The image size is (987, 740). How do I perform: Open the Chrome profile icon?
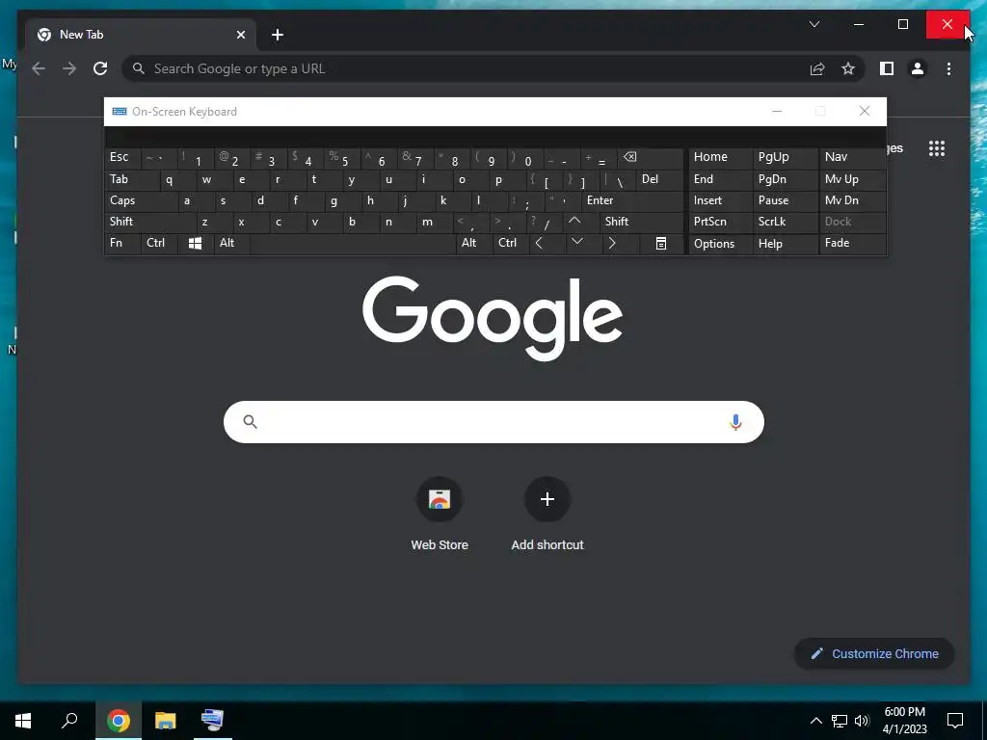click(x=918, y=68)
